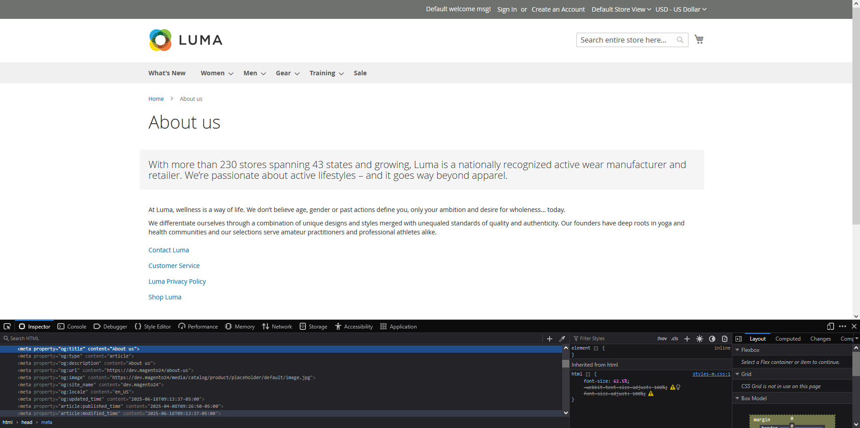Click the store search magnifier icon
This screenshot has height=428, width=860.
coord(680,40)
